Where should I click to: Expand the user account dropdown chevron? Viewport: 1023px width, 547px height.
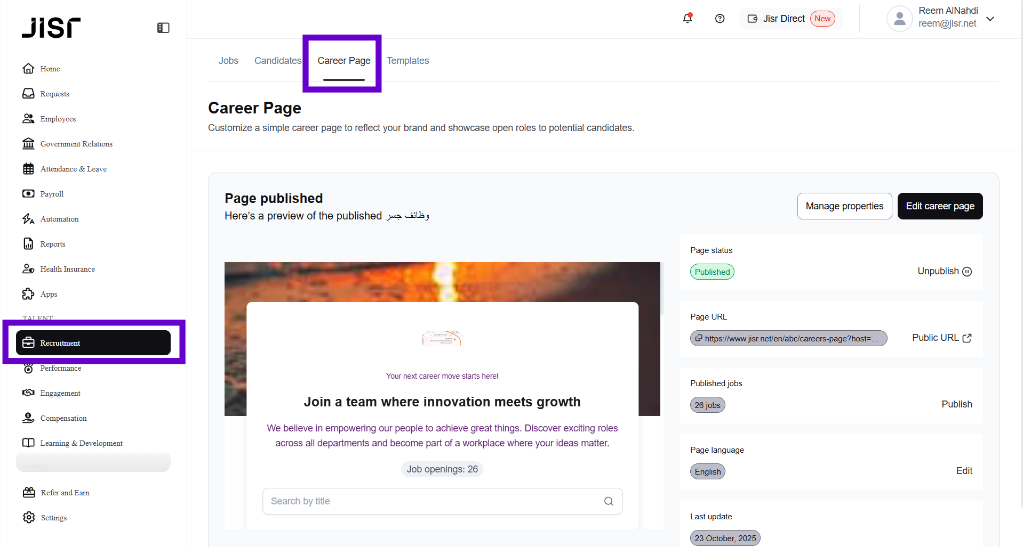pyautogui.click(x=990, y=19)
